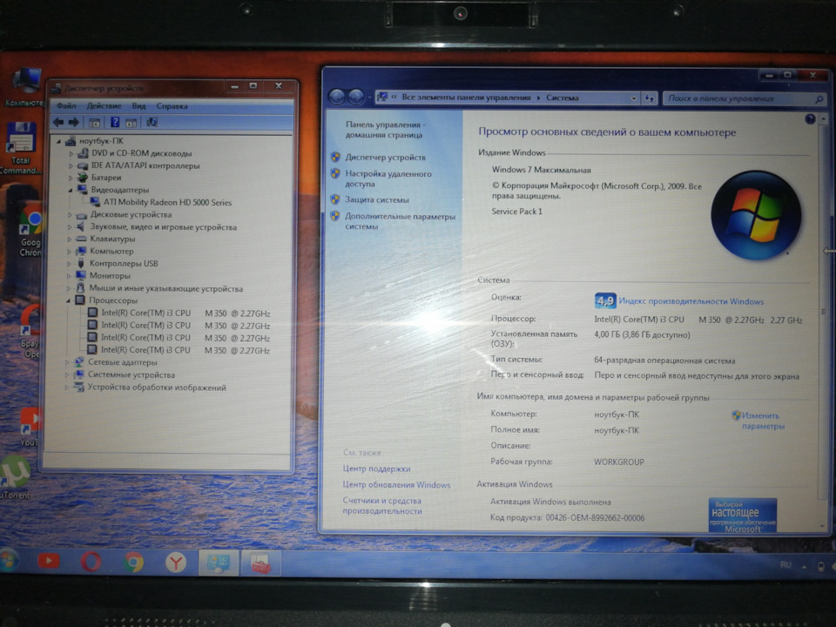Screen dimensions: 836x627
Task: Click Все элементы панели управления breadcrumb
Action: [466, 97]
